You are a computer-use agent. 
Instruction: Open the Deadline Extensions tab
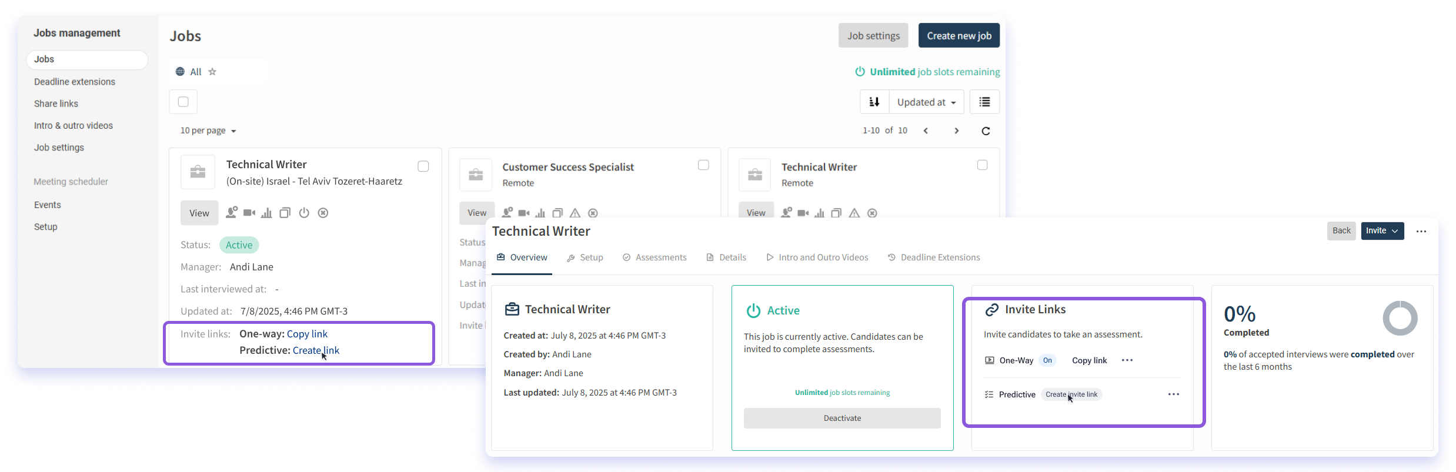(x=934, y=257)
